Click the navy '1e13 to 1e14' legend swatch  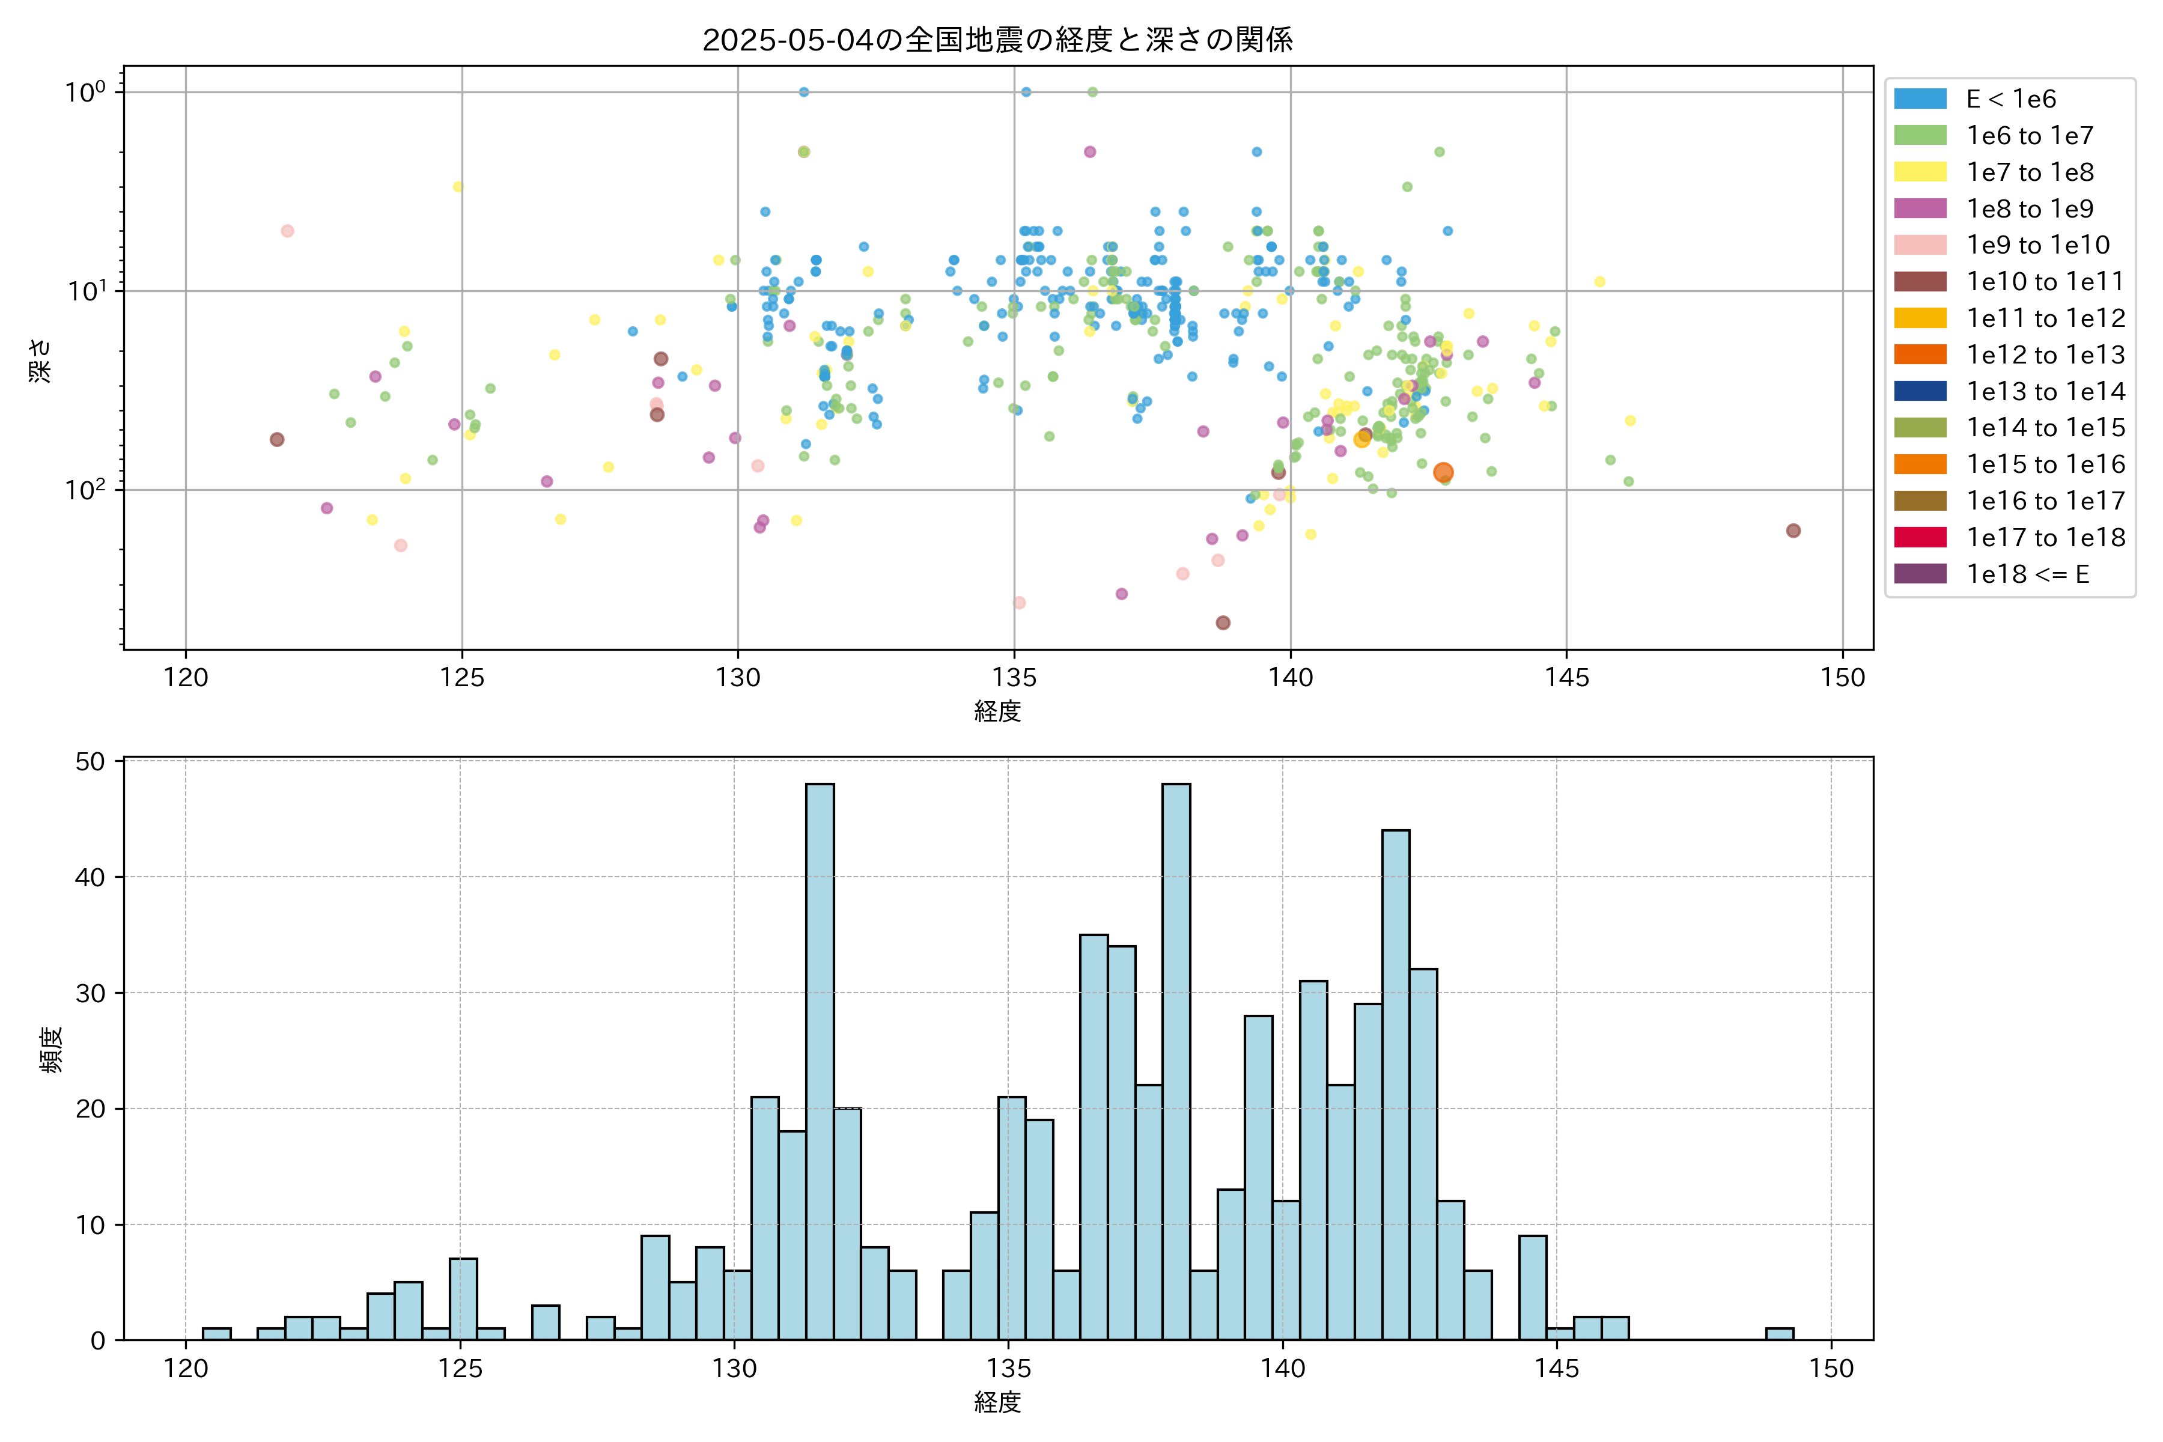1919,391
